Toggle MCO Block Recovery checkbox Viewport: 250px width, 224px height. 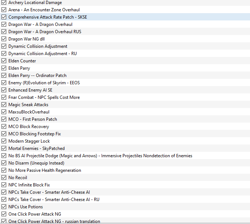coord(4,127)
